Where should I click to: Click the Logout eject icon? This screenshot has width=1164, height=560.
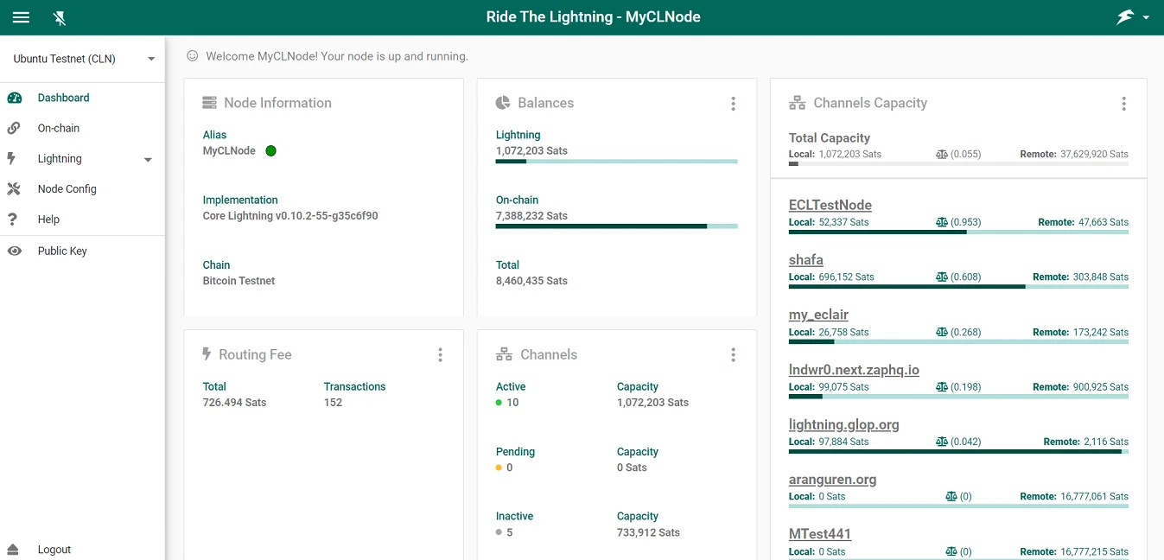click(x=14, y=550)
